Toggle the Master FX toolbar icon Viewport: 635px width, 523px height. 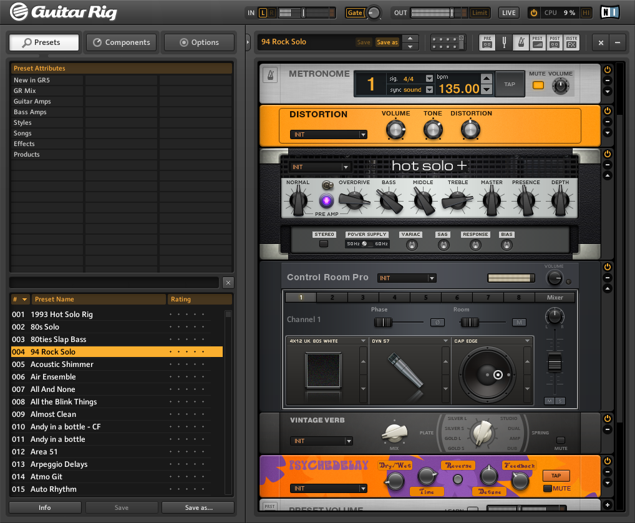(x=571, y=42)
